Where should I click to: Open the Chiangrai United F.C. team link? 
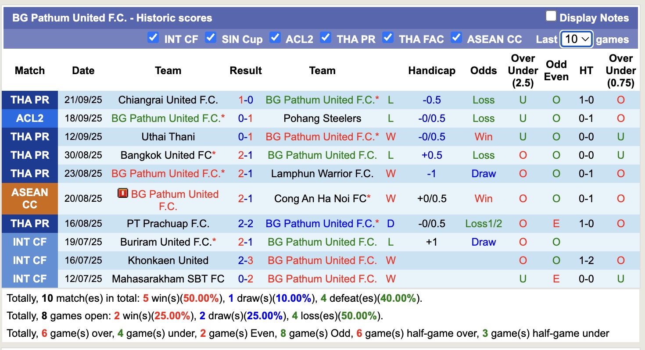[x=168, y=100]
